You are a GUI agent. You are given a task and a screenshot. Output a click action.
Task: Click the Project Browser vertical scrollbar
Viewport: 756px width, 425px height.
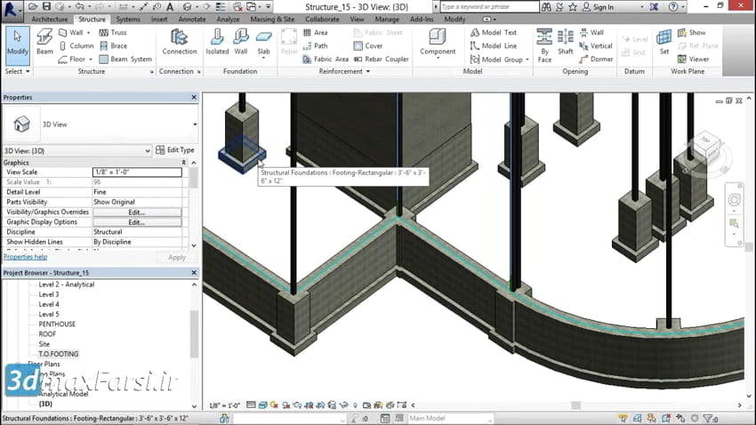[x=194, y=334]
